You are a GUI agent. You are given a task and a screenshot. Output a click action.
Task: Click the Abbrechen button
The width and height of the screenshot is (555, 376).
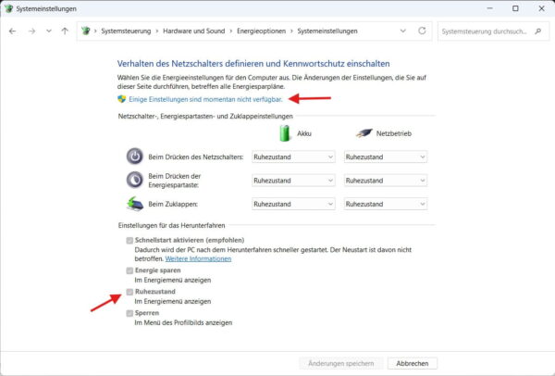point(413,364)
